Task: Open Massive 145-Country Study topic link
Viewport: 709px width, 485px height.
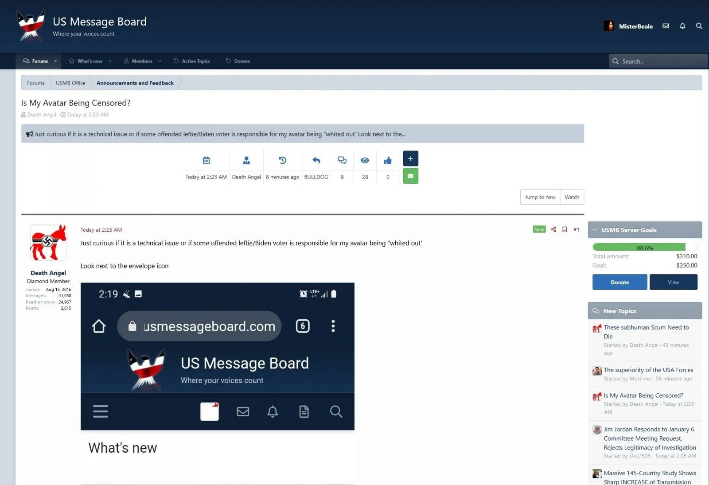Action: [650, 477]
